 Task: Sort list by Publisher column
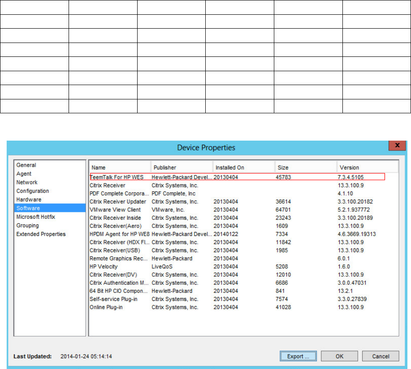(181, 167)
